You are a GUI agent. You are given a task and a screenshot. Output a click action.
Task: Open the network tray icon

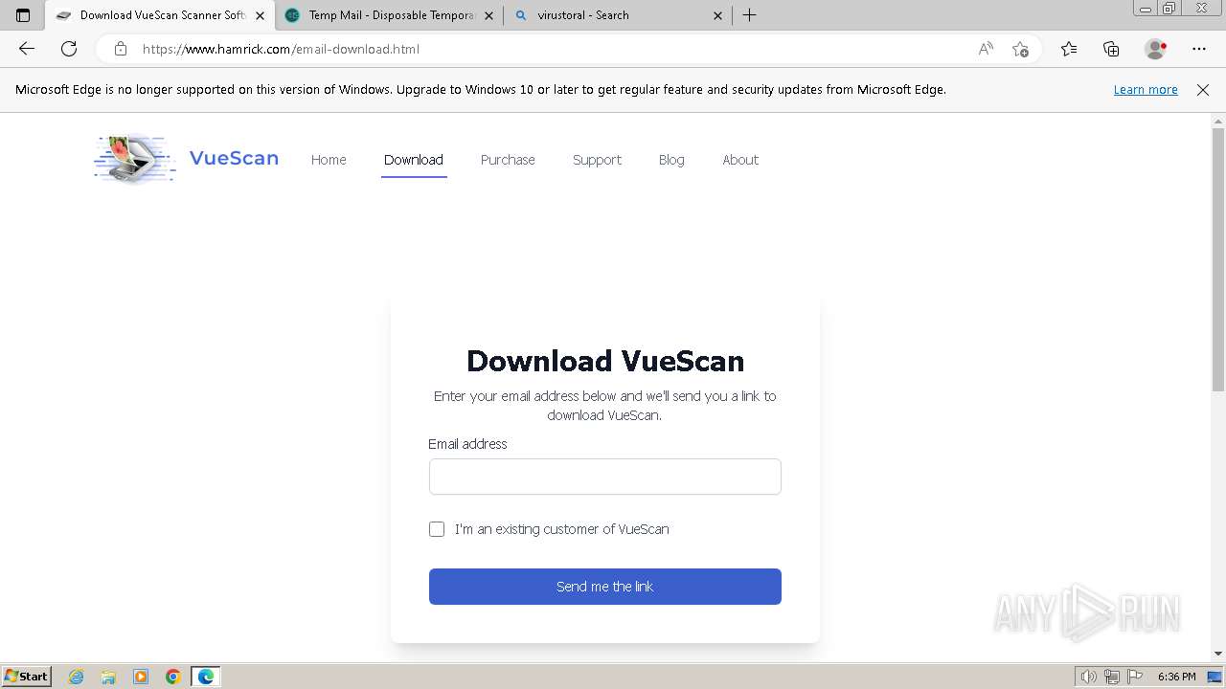pos(1112,677)
